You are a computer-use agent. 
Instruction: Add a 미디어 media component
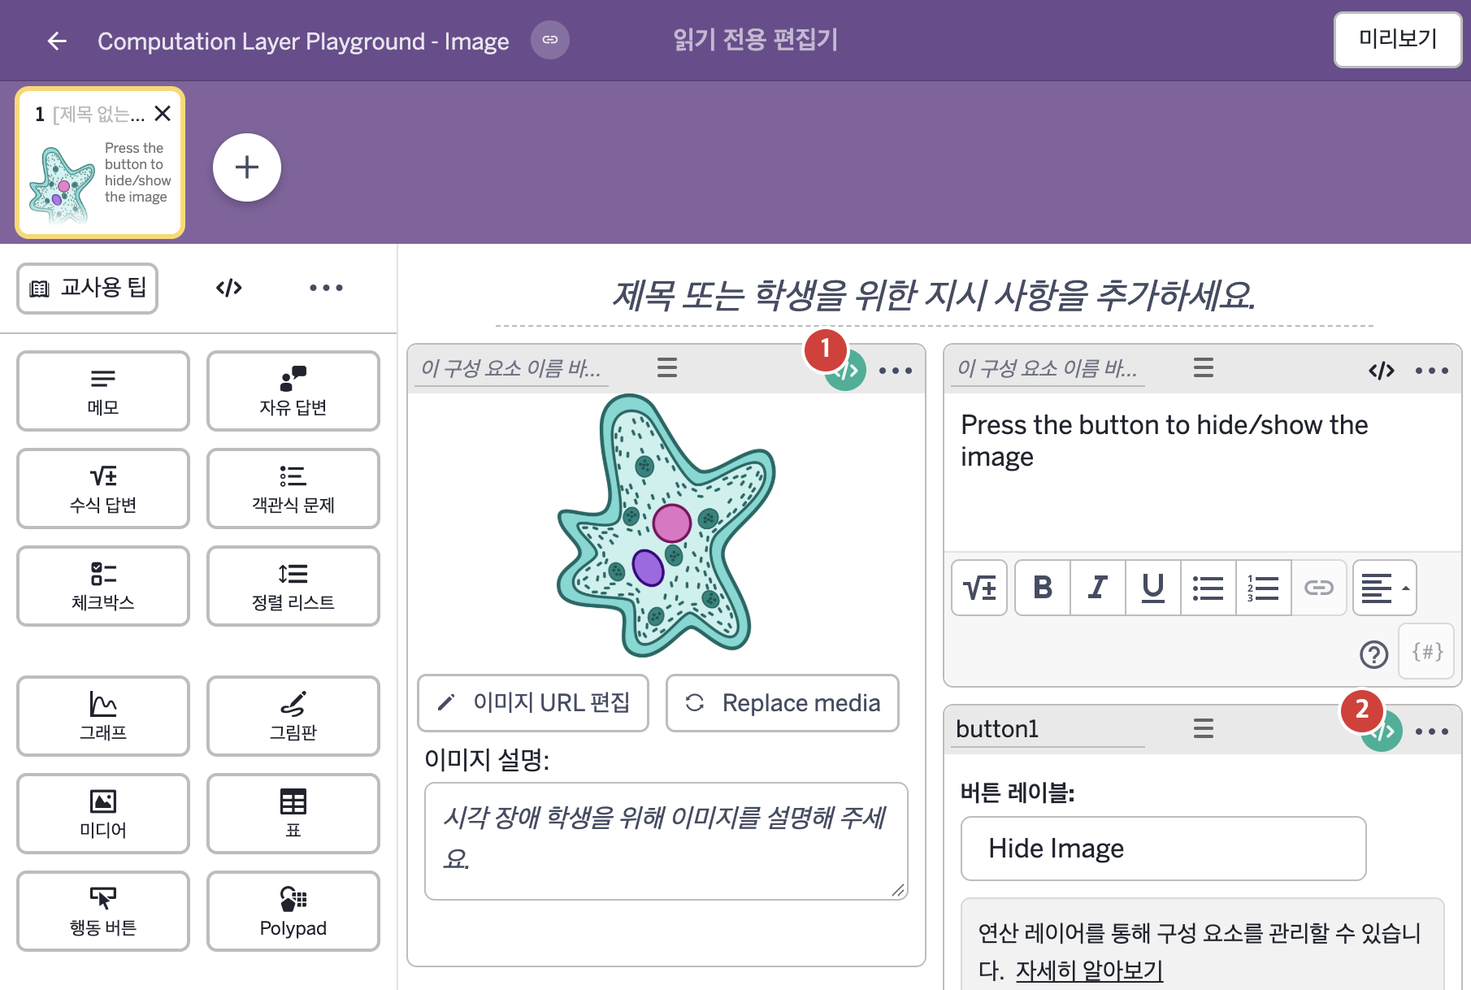(103, 814)
